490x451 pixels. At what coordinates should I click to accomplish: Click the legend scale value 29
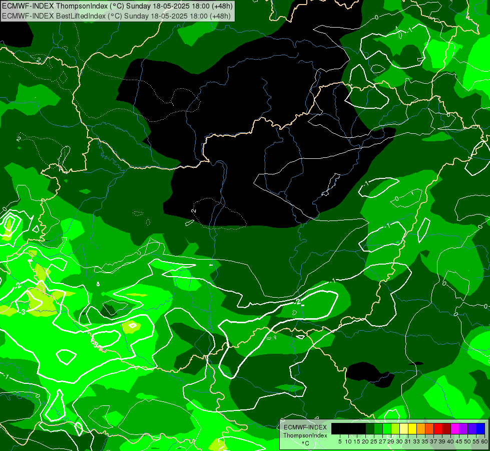[391, 441]
